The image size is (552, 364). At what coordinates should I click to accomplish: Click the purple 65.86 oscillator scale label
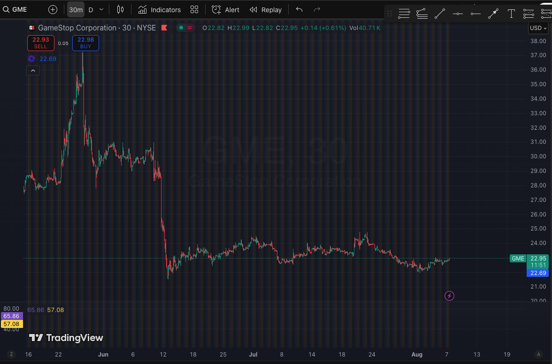[x=12, y=316]
